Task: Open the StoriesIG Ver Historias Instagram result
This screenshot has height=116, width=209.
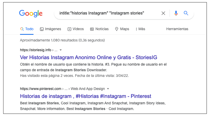Action: (88, 57)
